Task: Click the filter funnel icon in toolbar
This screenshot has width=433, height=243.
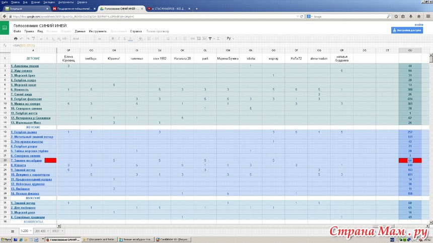Action: [x=210, y=38]
